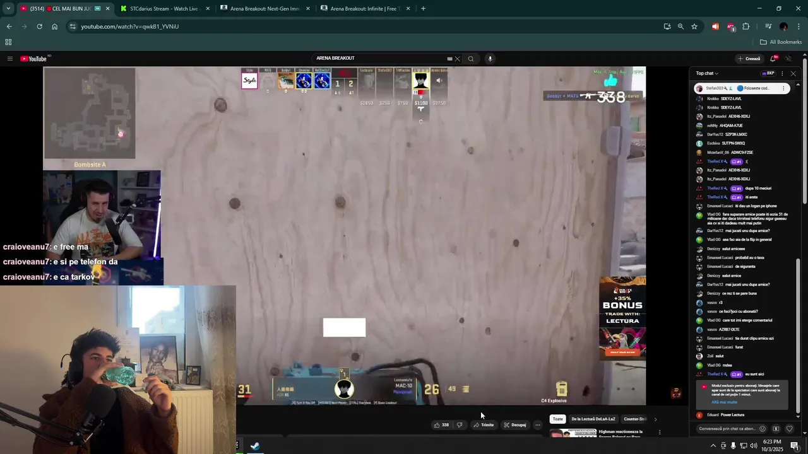Start voice search with microphone
The image size is (808, 454).
(490, 59)
